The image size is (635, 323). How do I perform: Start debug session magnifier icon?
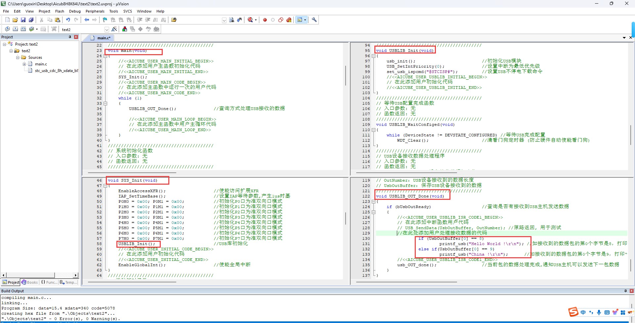click(250, 20)
